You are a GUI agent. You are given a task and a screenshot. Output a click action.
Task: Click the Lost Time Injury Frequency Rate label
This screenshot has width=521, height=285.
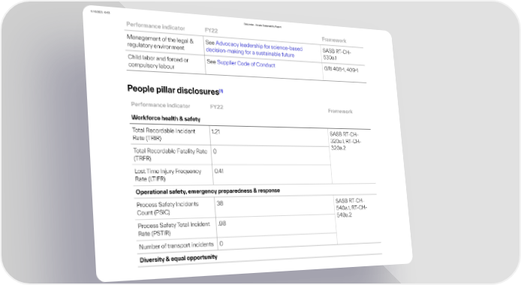[168, 175]
